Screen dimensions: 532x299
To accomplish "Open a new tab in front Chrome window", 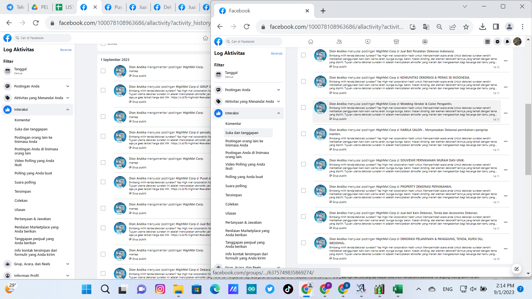I will pyautogui.click(x=323, y=11).
